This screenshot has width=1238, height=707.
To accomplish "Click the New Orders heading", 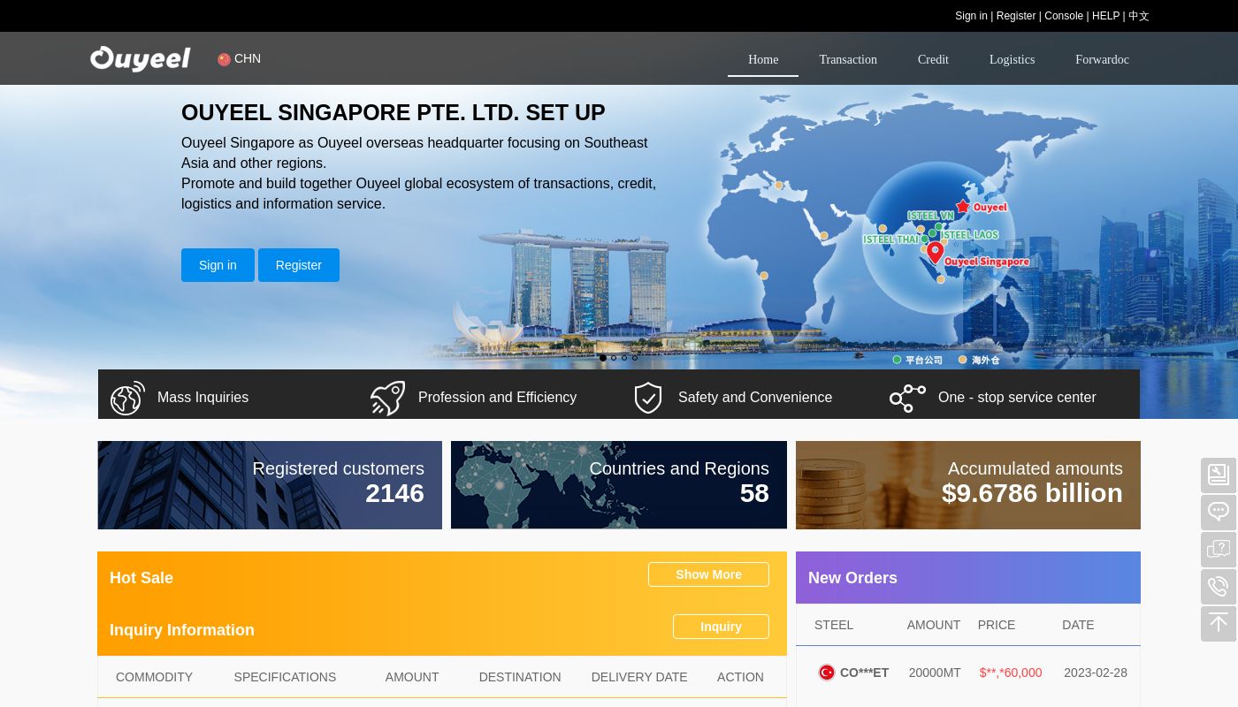I will pos(852,578).
